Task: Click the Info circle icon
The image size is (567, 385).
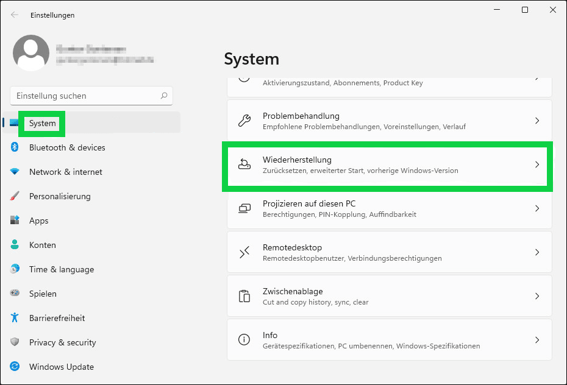Action: tap(244, 339)
